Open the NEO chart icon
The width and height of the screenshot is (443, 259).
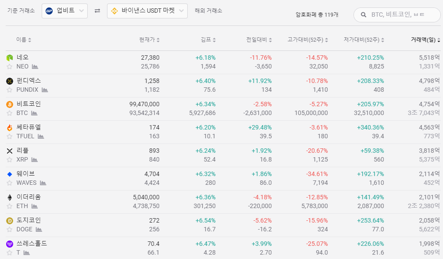[x=35, y=67]
